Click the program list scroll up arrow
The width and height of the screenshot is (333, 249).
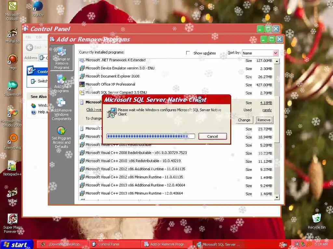pyautogui.click(x=277, y=61)
